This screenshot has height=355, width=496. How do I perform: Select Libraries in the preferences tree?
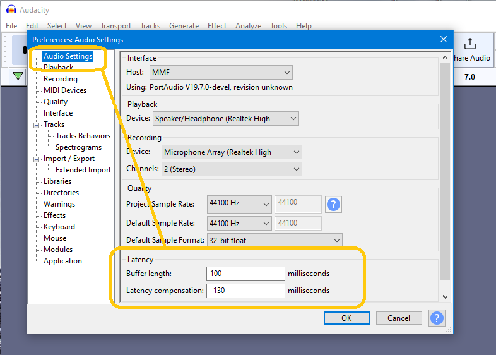(x=57, y=181)
